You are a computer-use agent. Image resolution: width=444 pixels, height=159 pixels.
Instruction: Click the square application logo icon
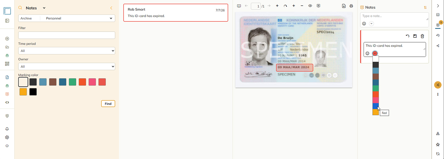7,11
